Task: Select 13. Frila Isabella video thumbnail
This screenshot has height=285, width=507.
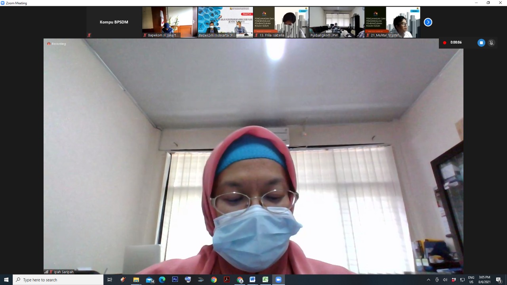Action: tap(281, 22)
